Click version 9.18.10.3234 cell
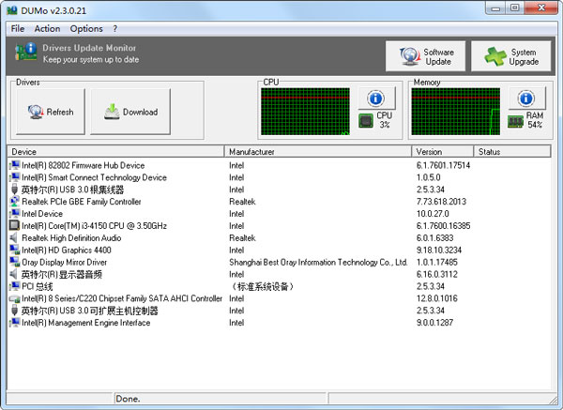Screen dimensions: 563x410 (x=439, y=250)
